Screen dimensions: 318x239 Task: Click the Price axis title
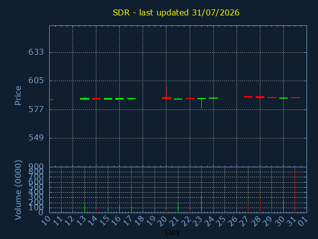(18, 96)
